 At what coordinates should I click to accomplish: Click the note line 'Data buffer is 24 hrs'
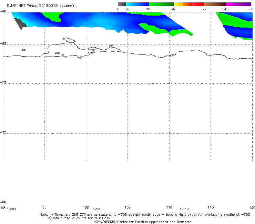tap(79, 218)
